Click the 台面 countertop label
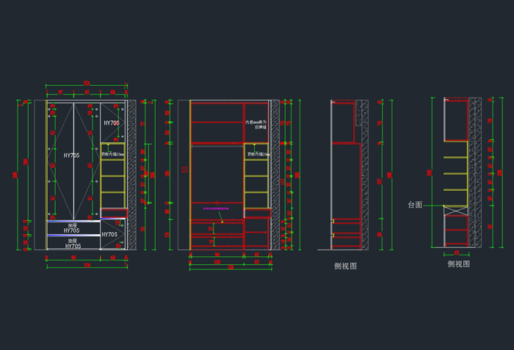514x350 pixels. (x=416, y=205)
